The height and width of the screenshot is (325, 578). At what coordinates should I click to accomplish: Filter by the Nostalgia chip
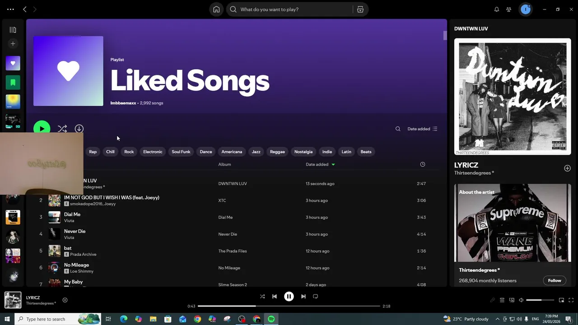[x=303, y=152]
